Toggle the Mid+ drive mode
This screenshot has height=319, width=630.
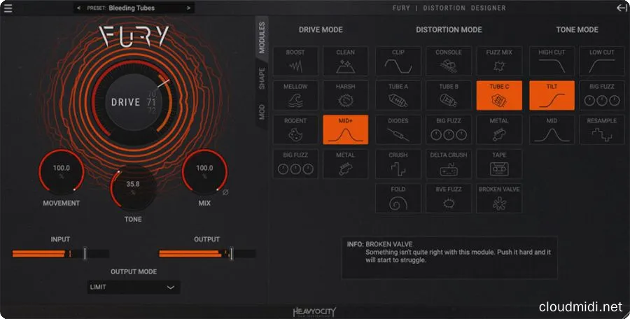coord(346,130)
